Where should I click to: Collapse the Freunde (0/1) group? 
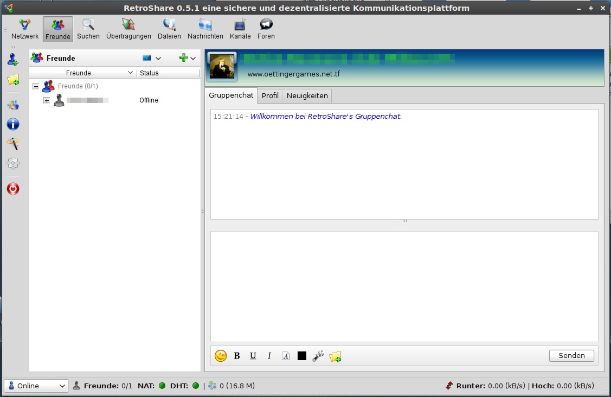[36, 86]
